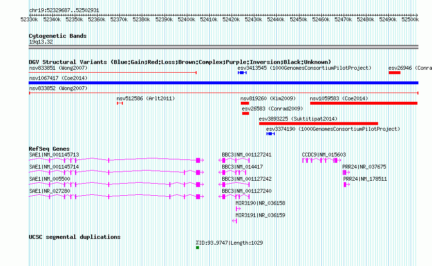
Task: Select the CCDC9 gene structure glyph
Action: (x=322, y=160)
